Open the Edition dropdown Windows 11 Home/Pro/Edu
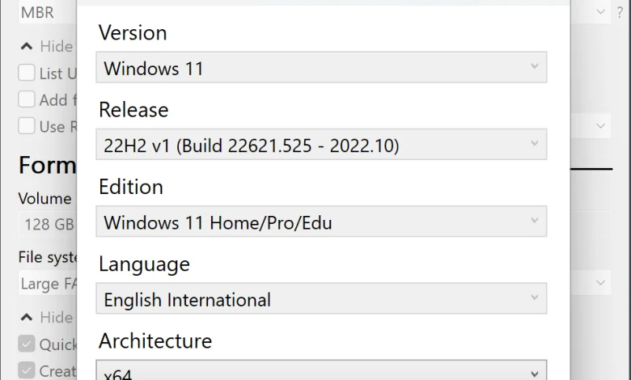631x380 pixels. [321, 222]
